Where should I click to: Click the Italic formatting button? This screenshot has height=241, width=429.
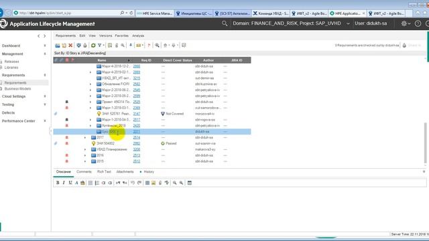[64, 183]
